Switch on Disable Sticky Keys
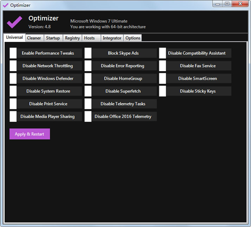251x227 pixels. [162, 91]
